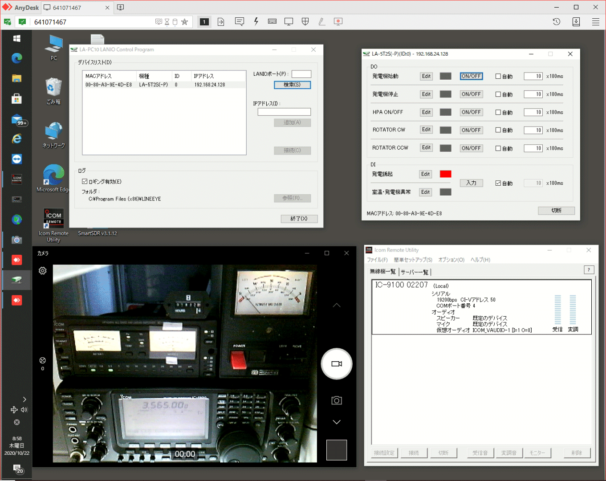
Task: Click the 検索(S) search button
Action: pyautogui.click(x=292, y=85)
